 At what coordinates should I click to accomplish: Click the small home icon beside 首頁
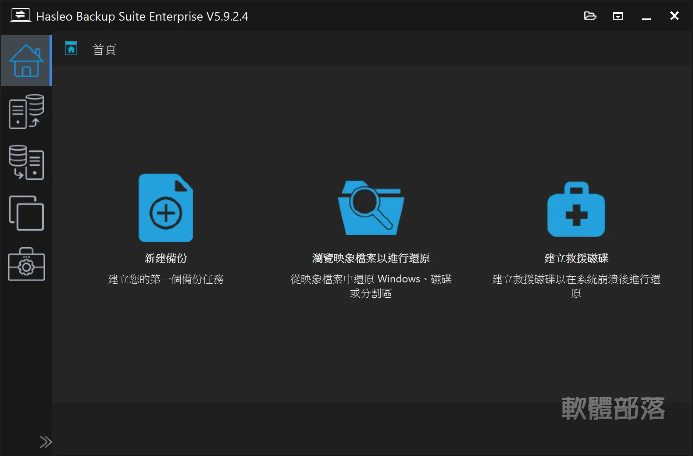[x=71, y=48]
